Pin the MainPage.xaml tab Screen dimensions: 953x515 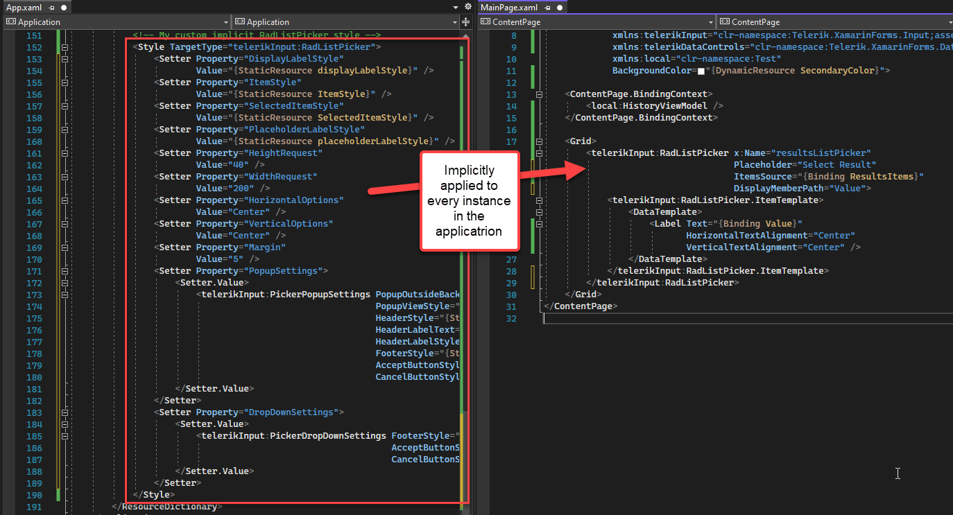(x=547, y=8)
